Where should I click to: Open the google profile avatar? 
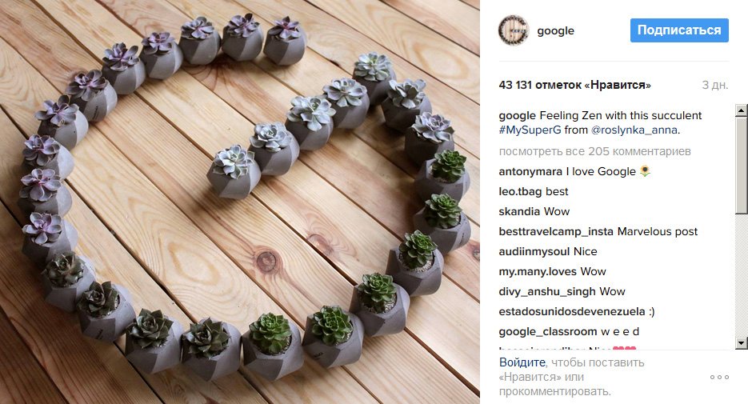(514, 30)
